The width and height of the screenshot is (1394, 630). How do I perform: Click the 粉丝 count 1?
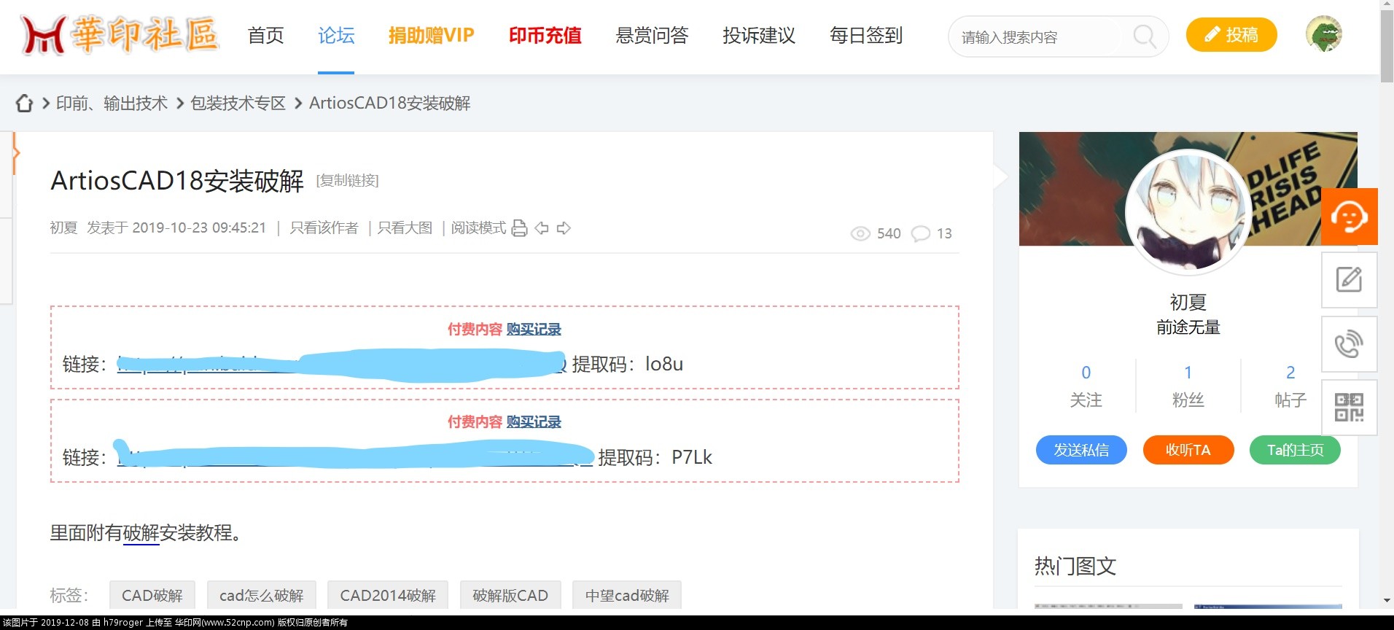(x=1188, y=373)
